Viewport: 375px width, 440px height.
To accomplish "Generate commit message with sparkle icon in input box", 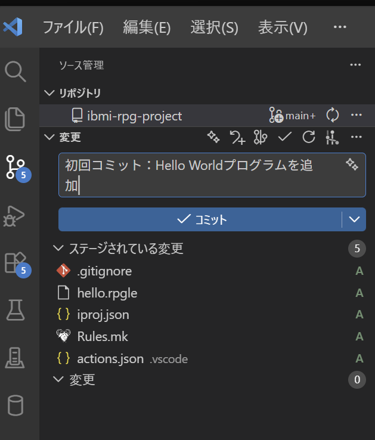I will pyautogui.click(x=352, y=165).
